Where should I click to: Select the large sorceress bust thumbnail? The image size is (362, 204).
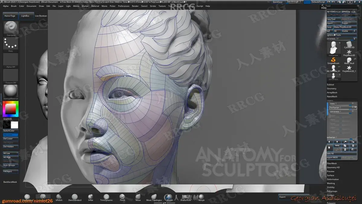tap(333, 48)
